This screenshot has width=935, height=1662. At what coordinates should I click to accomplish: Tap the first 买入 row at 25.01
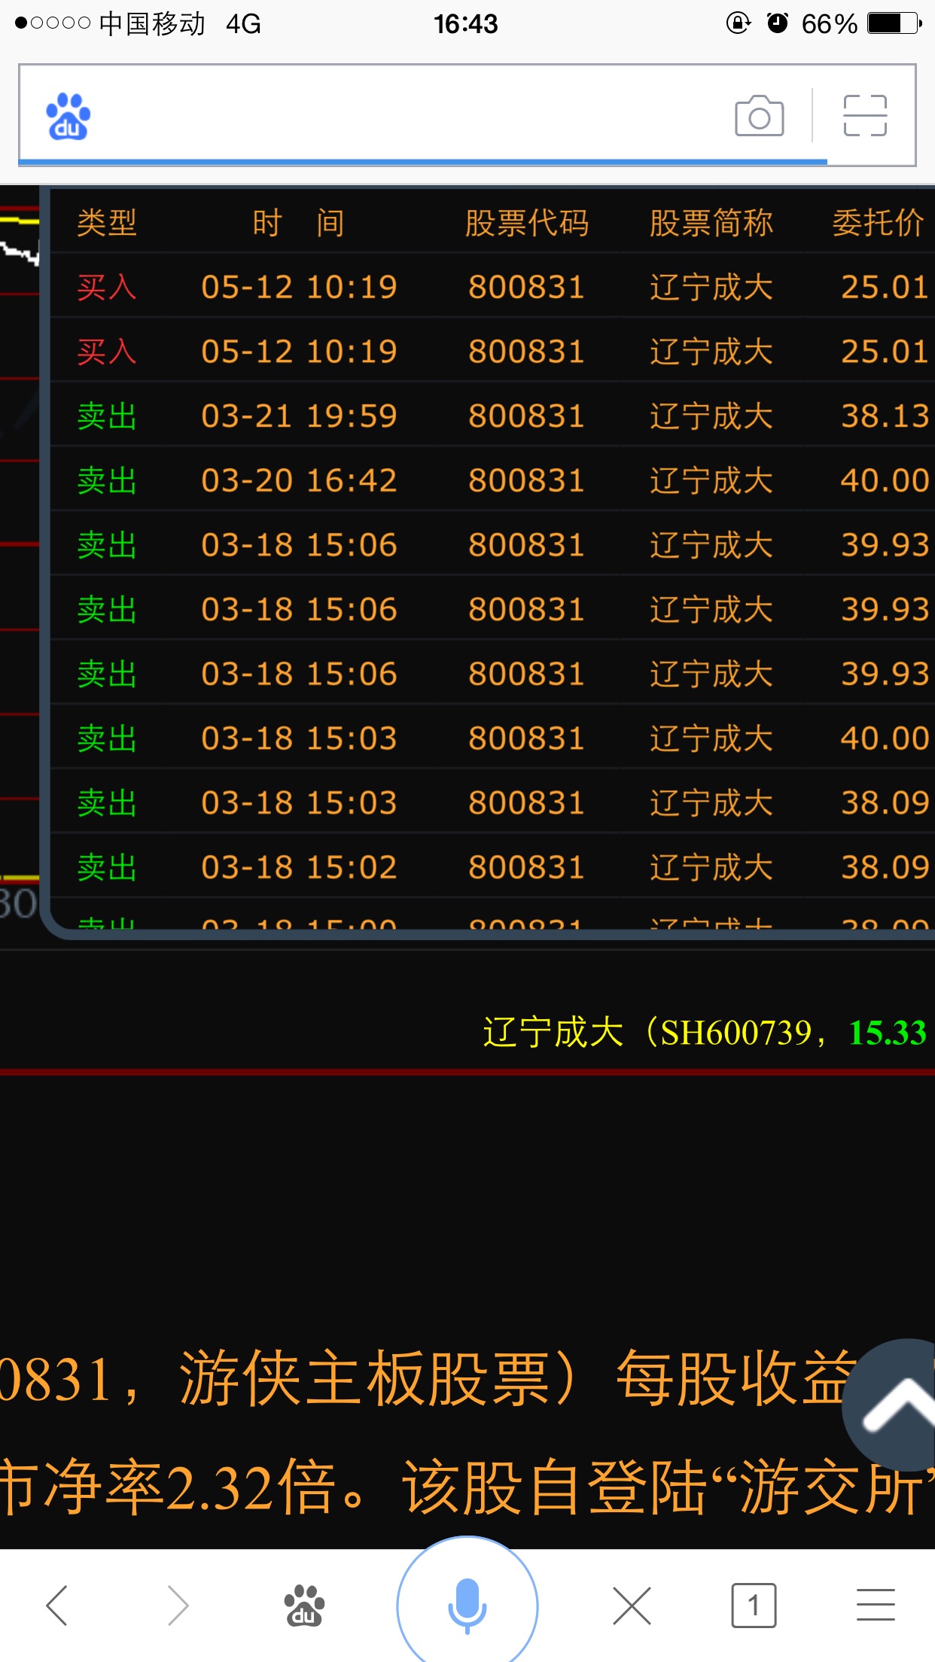489,287
